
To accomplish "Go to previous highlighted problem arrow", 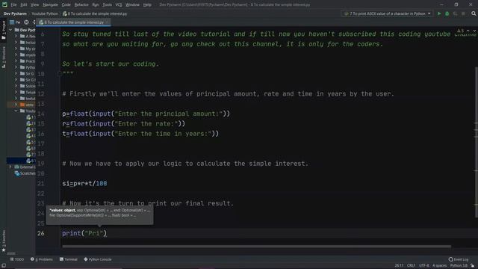I will coord(468,31).
